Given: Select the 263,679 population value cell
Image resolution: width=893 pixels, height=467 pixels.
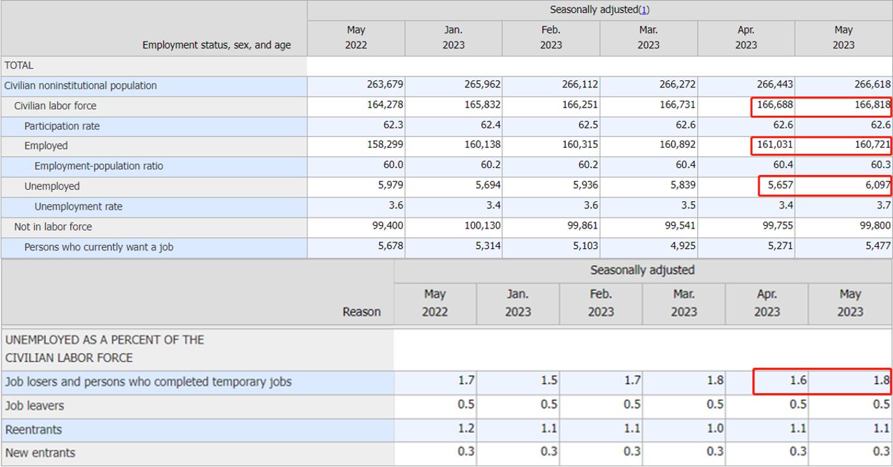Looking at the screenshot, I should [385, 86].
